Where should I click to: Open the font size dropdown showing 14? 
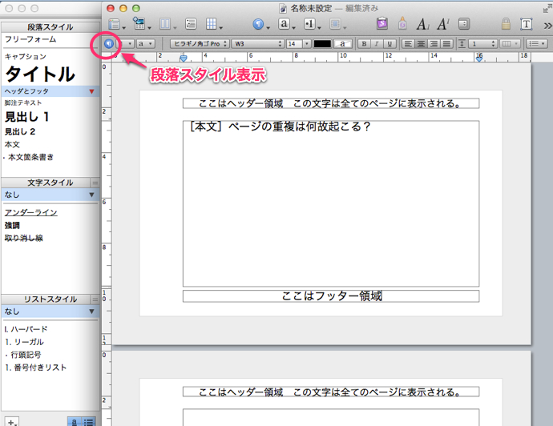pyautogui.click(x=297, y=43)
